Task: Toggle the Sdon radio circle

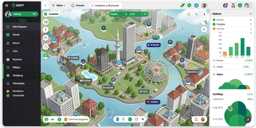Action: click(x=214, y=74)
